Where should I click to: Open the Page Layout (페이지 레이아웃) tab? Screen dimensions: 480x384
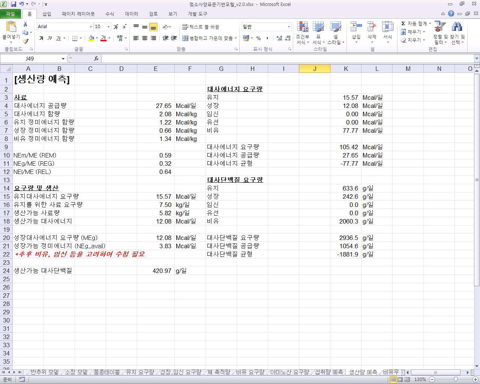78,14
